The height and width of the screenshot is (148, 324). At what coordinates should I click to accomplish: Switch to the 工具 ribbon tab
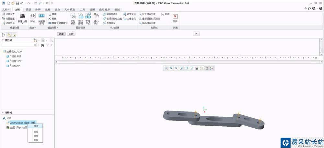point(82,9)
